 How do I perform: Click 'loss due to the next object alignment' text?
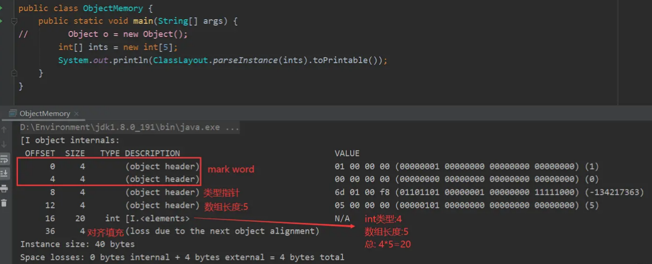[222, 231]
